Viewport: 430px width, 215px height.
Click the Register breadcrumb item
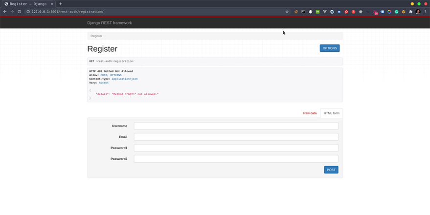tap(96, 36)
